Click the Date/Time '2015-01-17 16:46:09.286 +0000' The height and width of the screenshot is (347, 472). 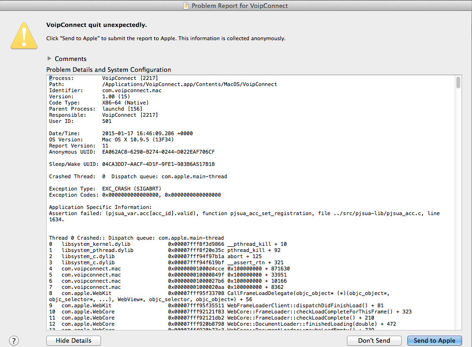[x=147, y=133]
